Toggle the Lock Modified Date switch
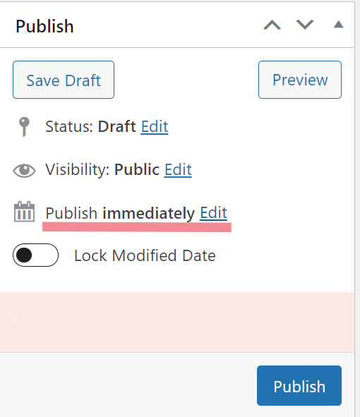The image size is (360, 417). (36, 255)
